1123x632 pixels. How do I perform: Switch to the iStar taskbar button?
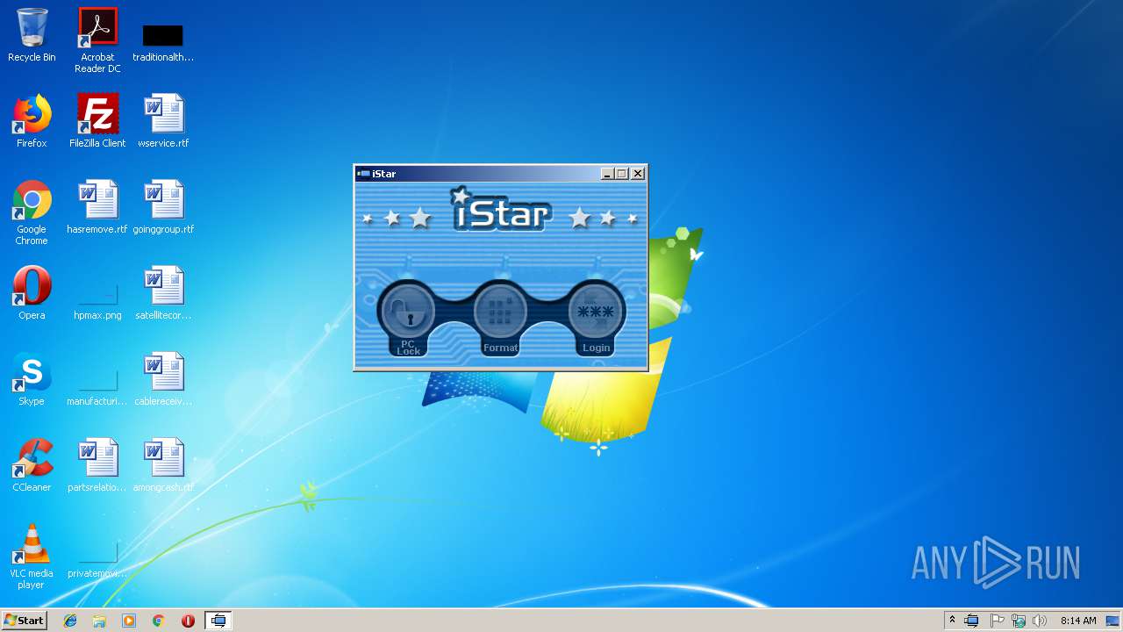[218, 621]
